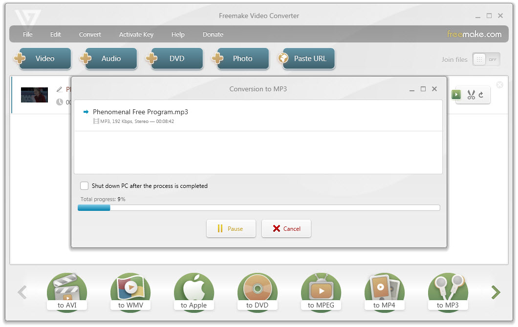Screen dimensions: 518x327
Task: Click the video thumbnail preview
Action: pos(34,95)
